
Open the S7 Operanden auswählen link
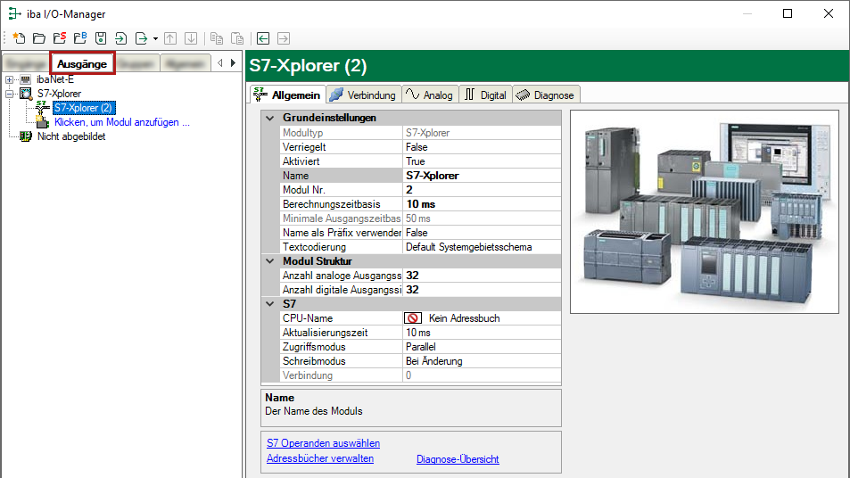click(323, 443)
